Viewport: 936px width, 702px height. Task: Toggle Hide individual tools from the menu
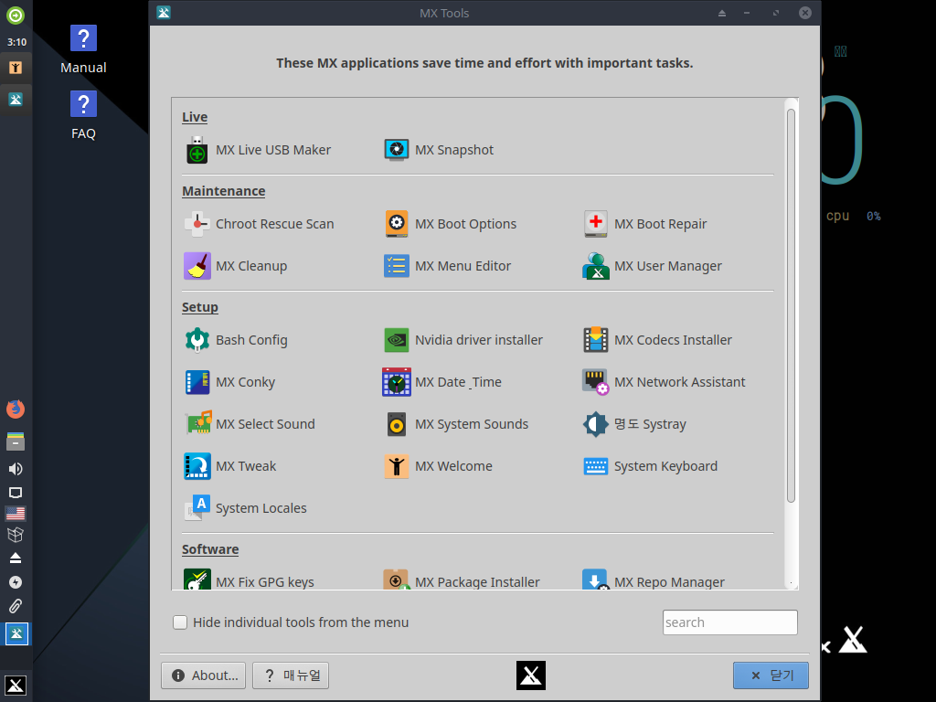pyautogui.click(x=180, y=622)
